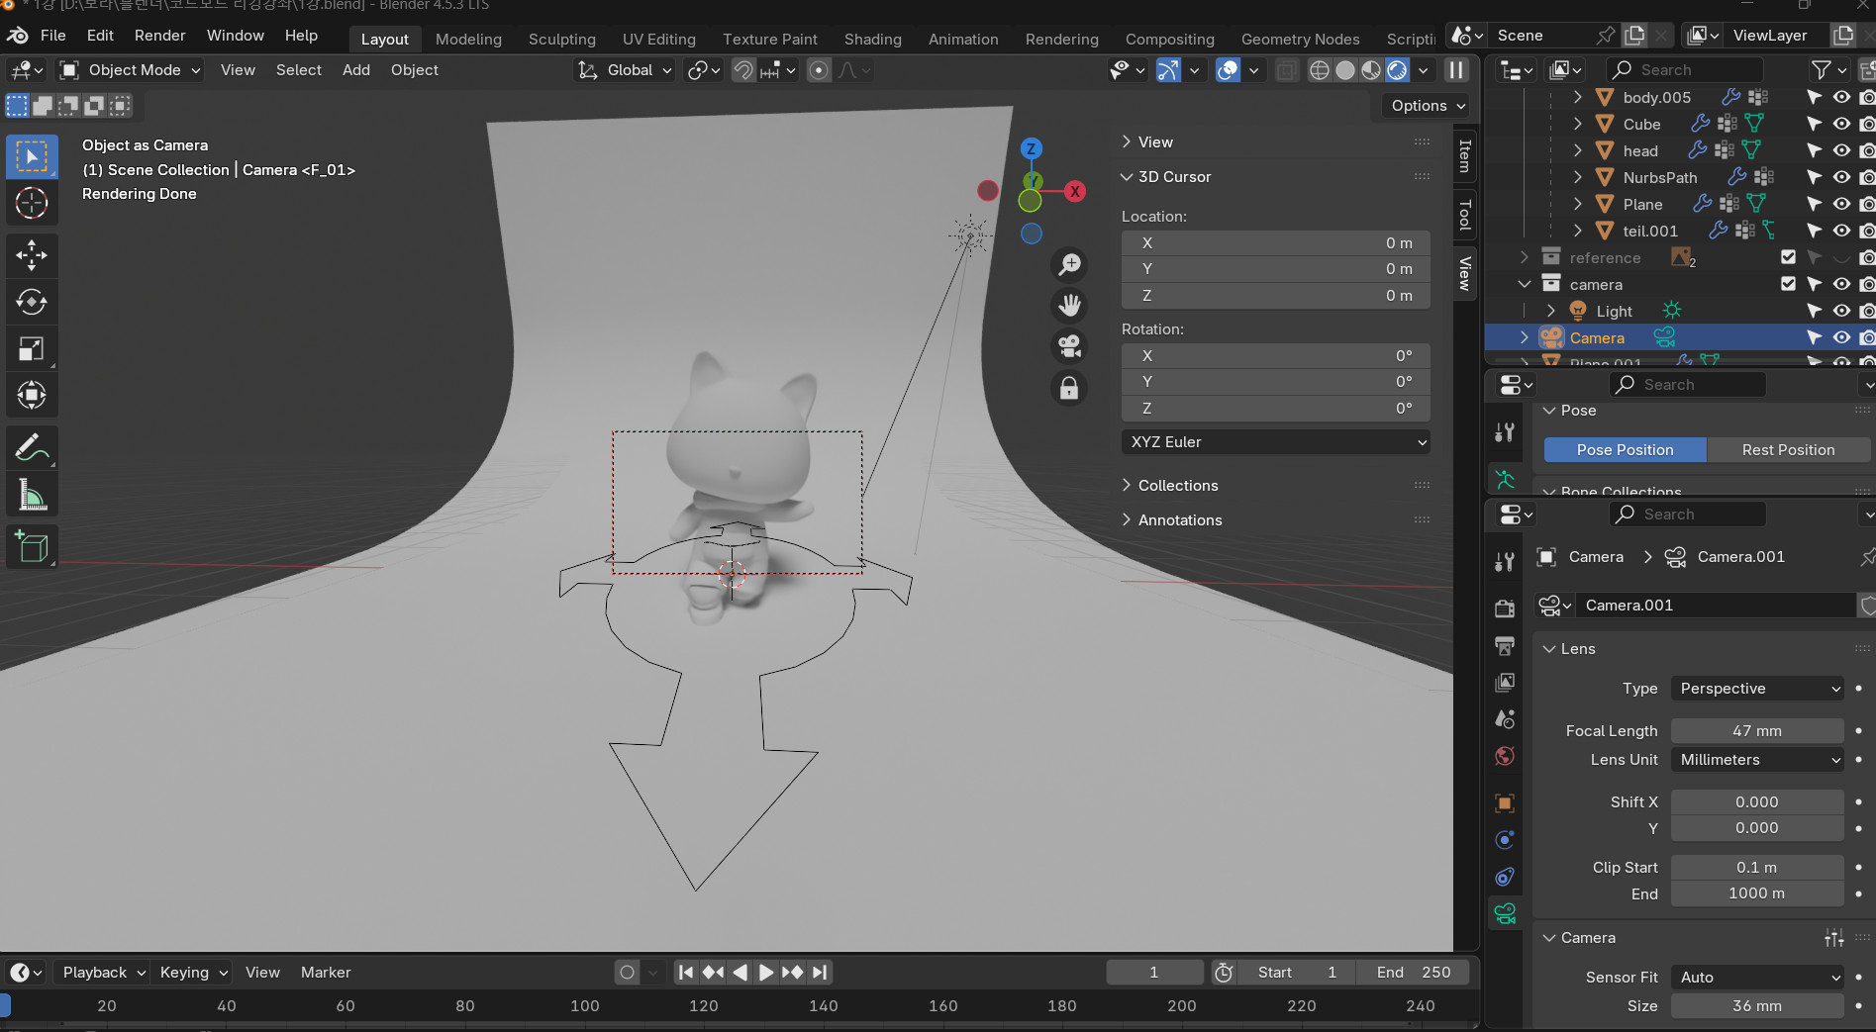Hide the Light object eye icon

[1841, 311]
